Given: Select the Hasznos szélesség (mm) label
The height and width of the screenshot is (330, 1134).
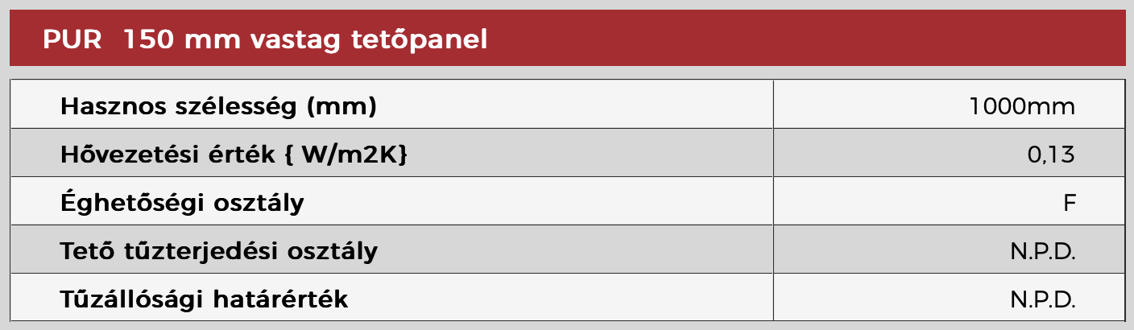Looking at the screenshot, I should click(x=218, y=106).
